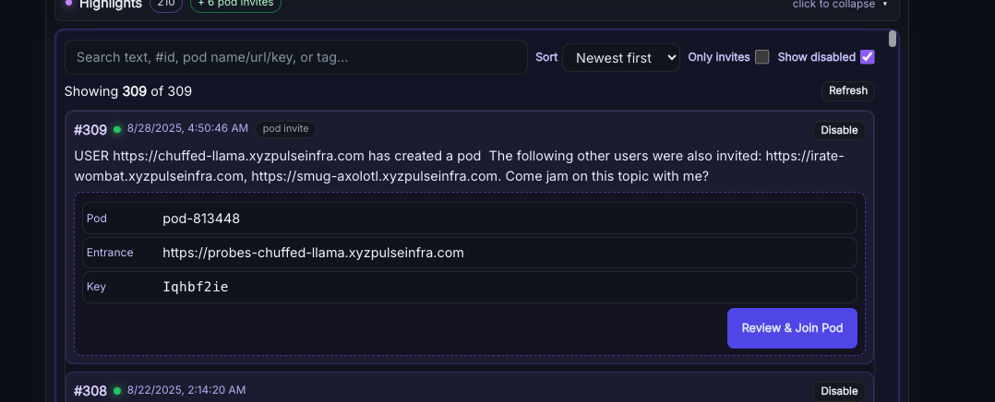Click the Entrance URL field
995x402 pixels.
click(x=508, y=253)
